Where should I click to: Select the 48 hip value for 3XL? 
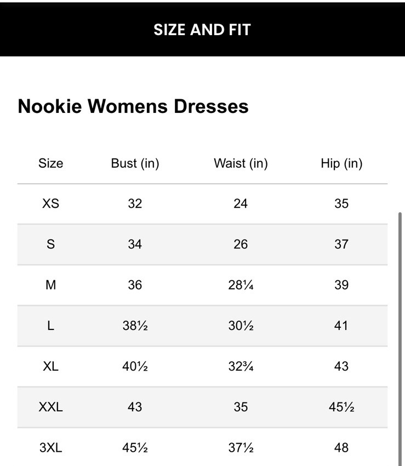(341, 447)
